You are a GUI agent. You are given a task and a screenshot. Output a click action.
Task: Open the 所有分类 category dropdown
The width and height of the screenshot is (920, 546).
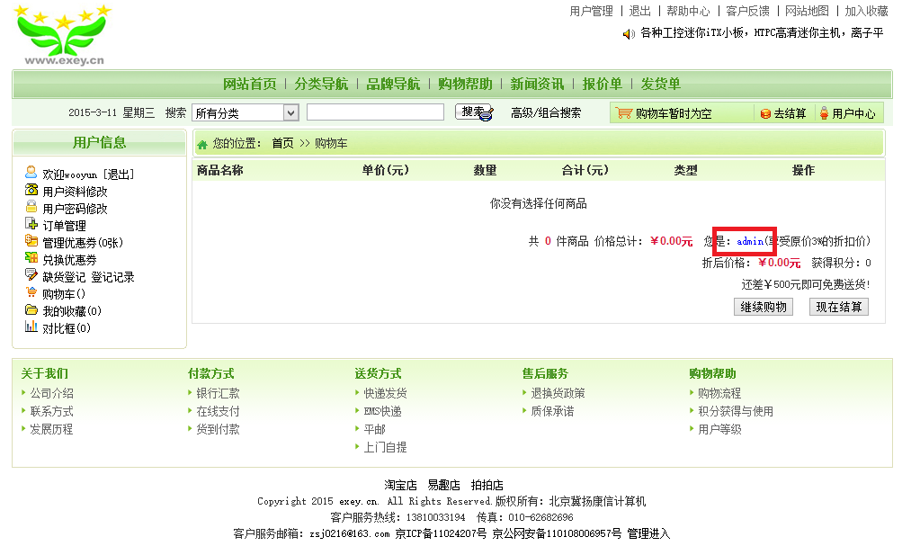[246, 112]
